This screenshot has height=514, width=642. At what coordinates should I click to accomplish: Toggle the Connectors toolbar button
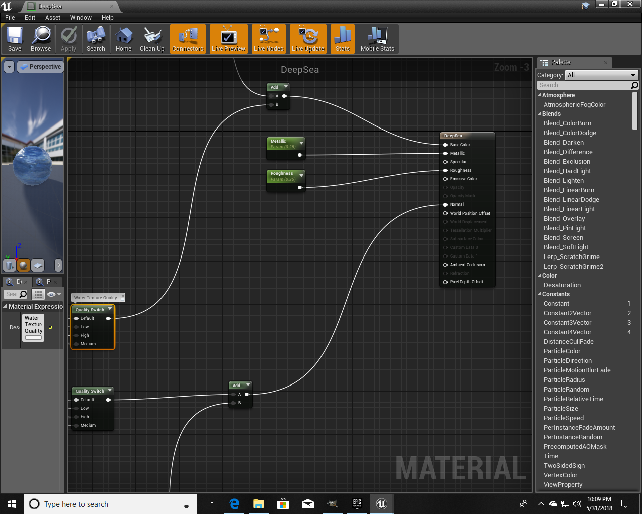point(188,39)
